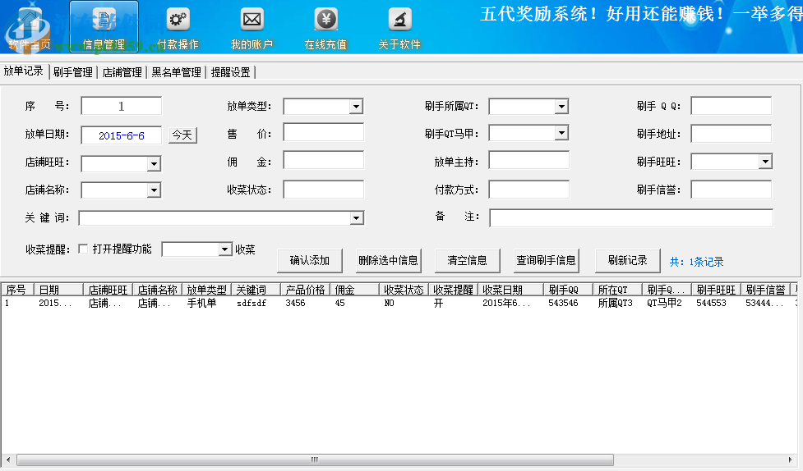This screenshot has height=471, width=803.
Task: Select the table cell sdfsdf
Action: pyautogui.click(x=252, y=304)
